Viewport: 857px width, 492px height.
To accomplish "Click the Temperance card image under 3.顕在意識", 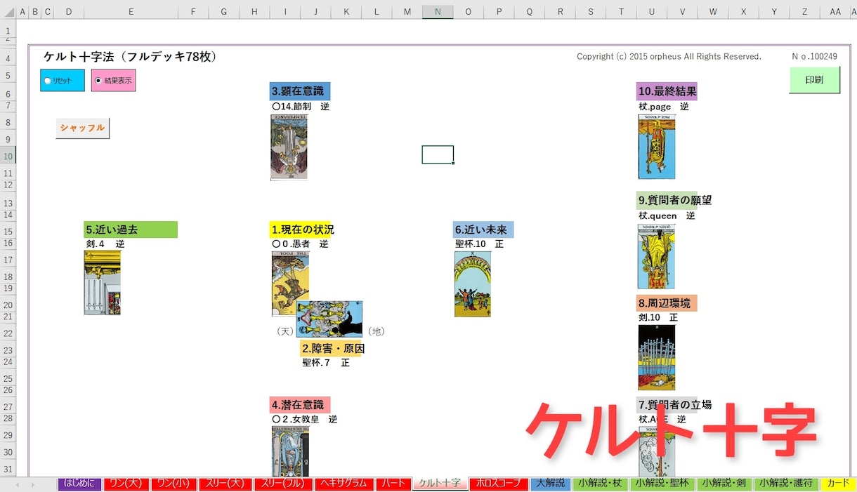I will pos(289,147).
